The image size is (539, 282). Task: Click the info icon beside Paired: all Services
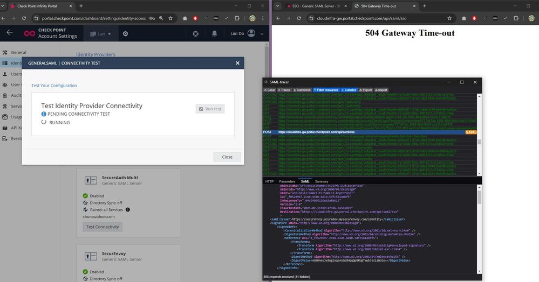coord(128,209)
